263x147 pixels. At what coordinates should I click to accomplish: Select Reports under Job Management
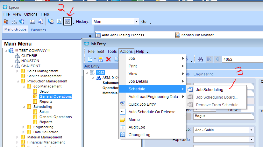46,101
